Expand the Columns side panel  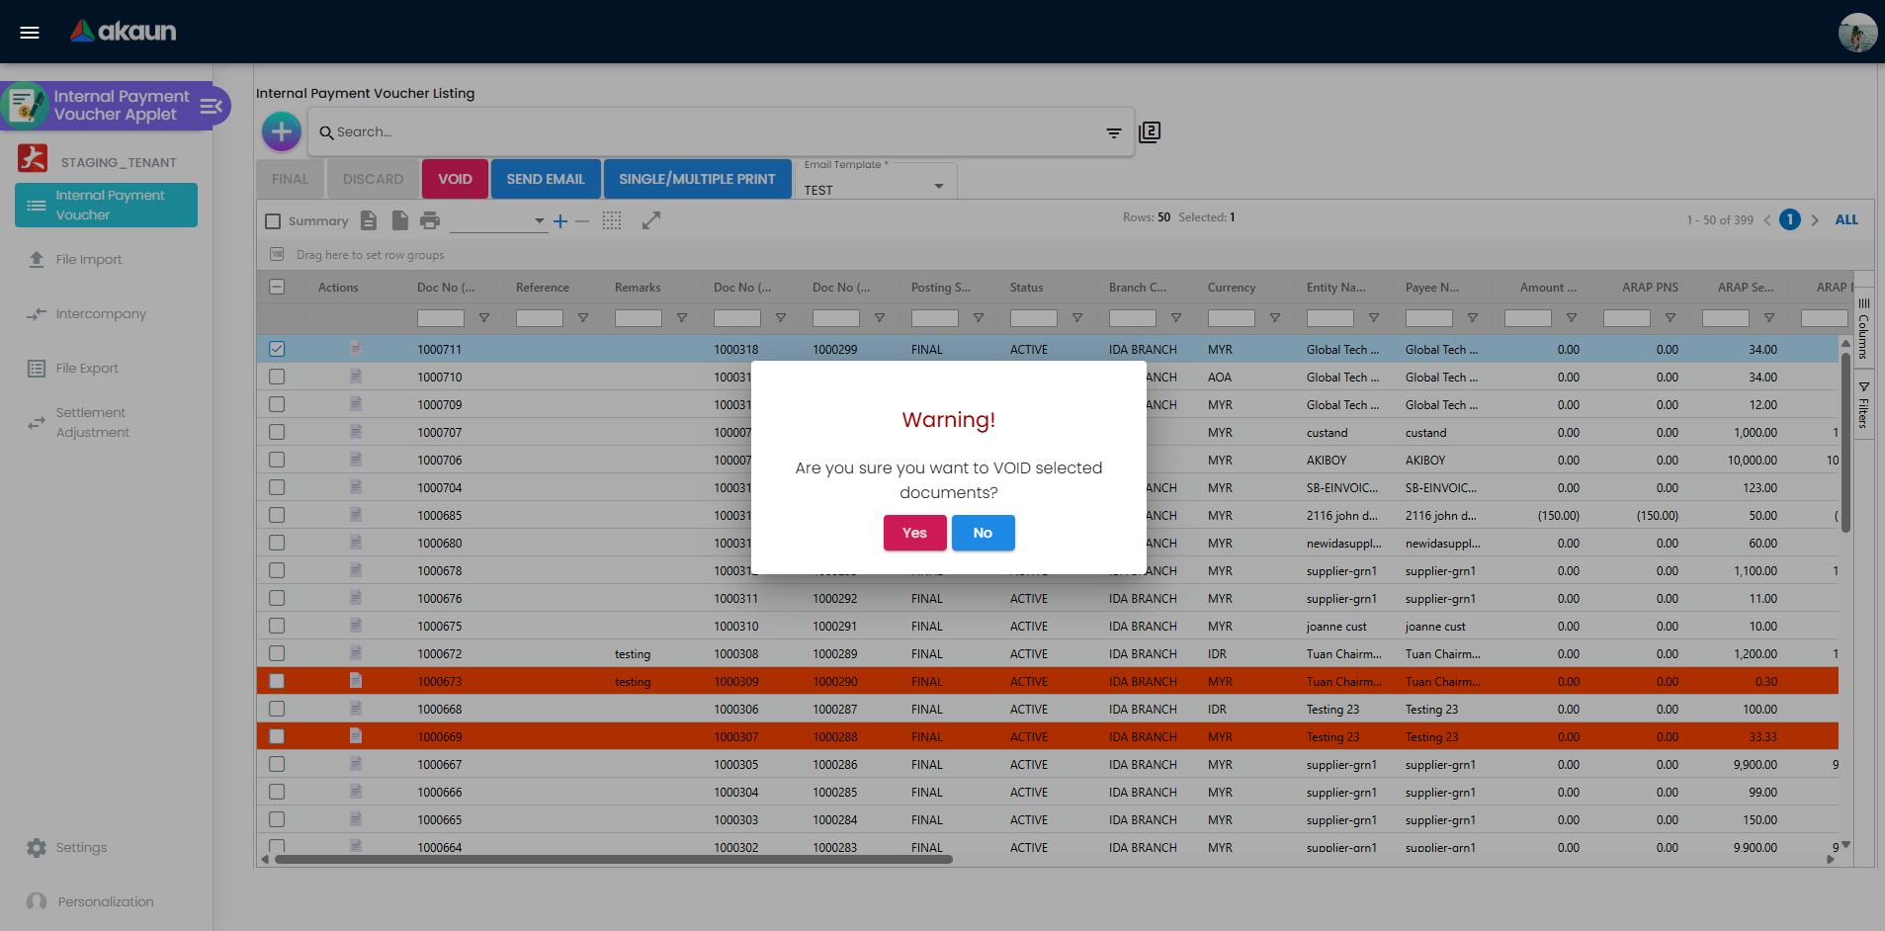coord(1863,330)
